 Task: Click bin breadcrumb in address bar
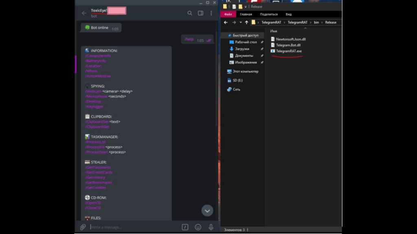(x=316, y=23)
